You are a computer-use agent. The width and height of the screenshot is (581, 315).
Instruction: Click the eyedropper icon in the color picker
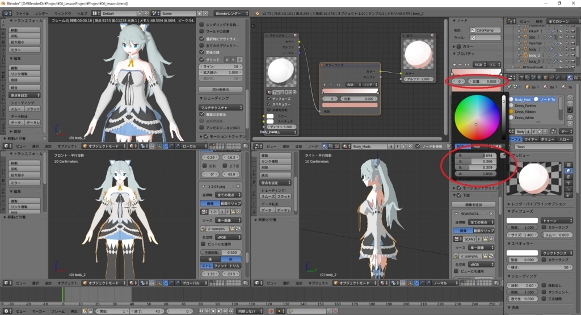pyautogui.click(x=503, y=156)
